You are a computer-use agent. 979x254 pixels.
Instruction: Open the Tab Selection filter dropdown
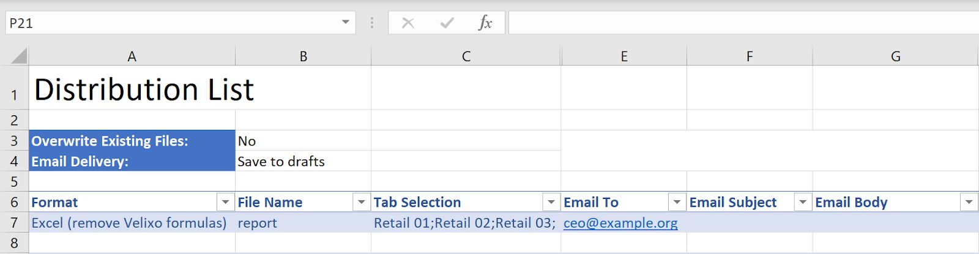(551, 202)
